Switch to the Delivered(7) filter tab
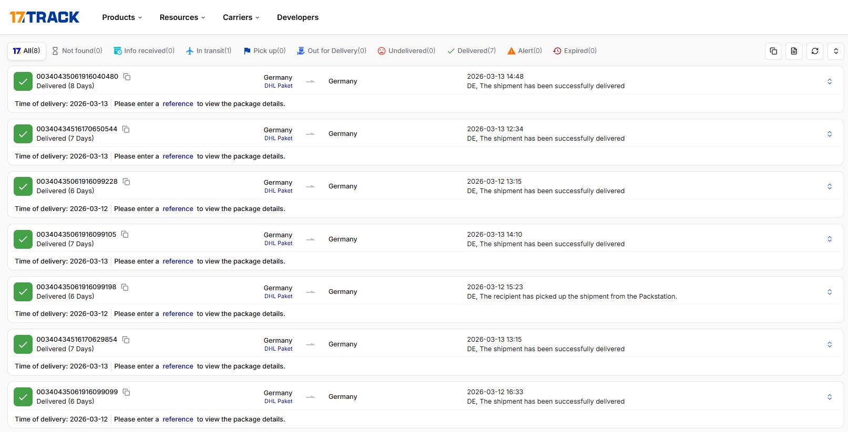This screenshot has height=432, width=848. pyautogui.click(x=472, y=51)
